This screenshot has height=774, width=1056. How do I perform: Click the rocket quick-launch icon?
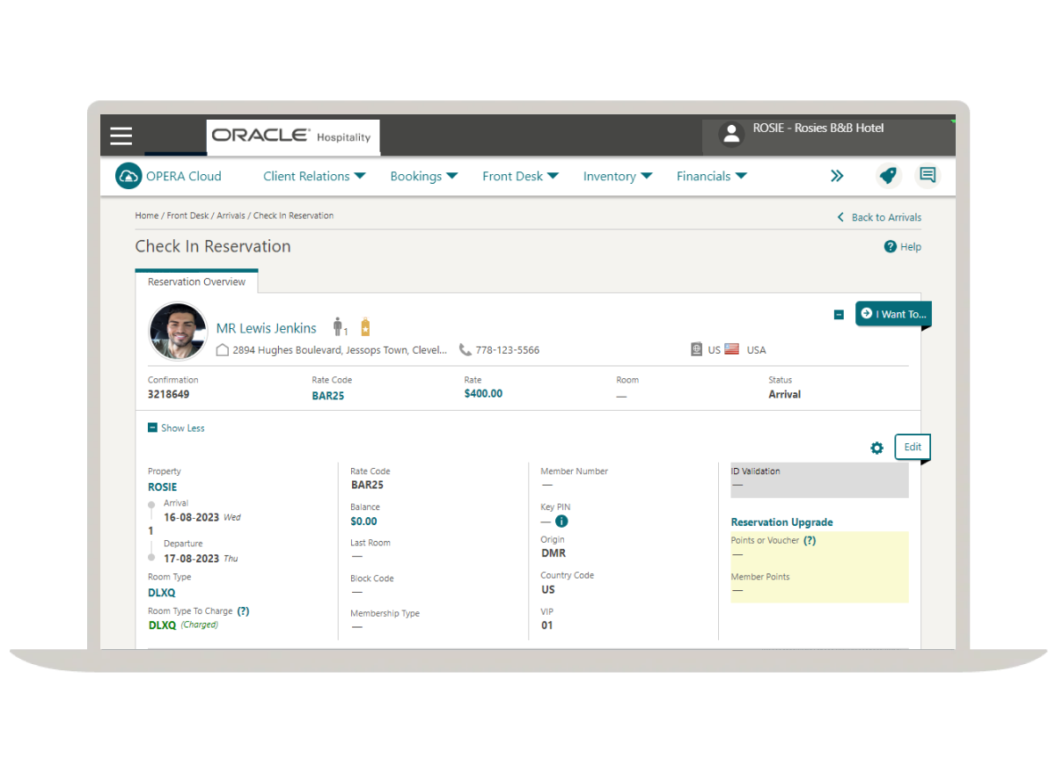[x=888, y=175]
